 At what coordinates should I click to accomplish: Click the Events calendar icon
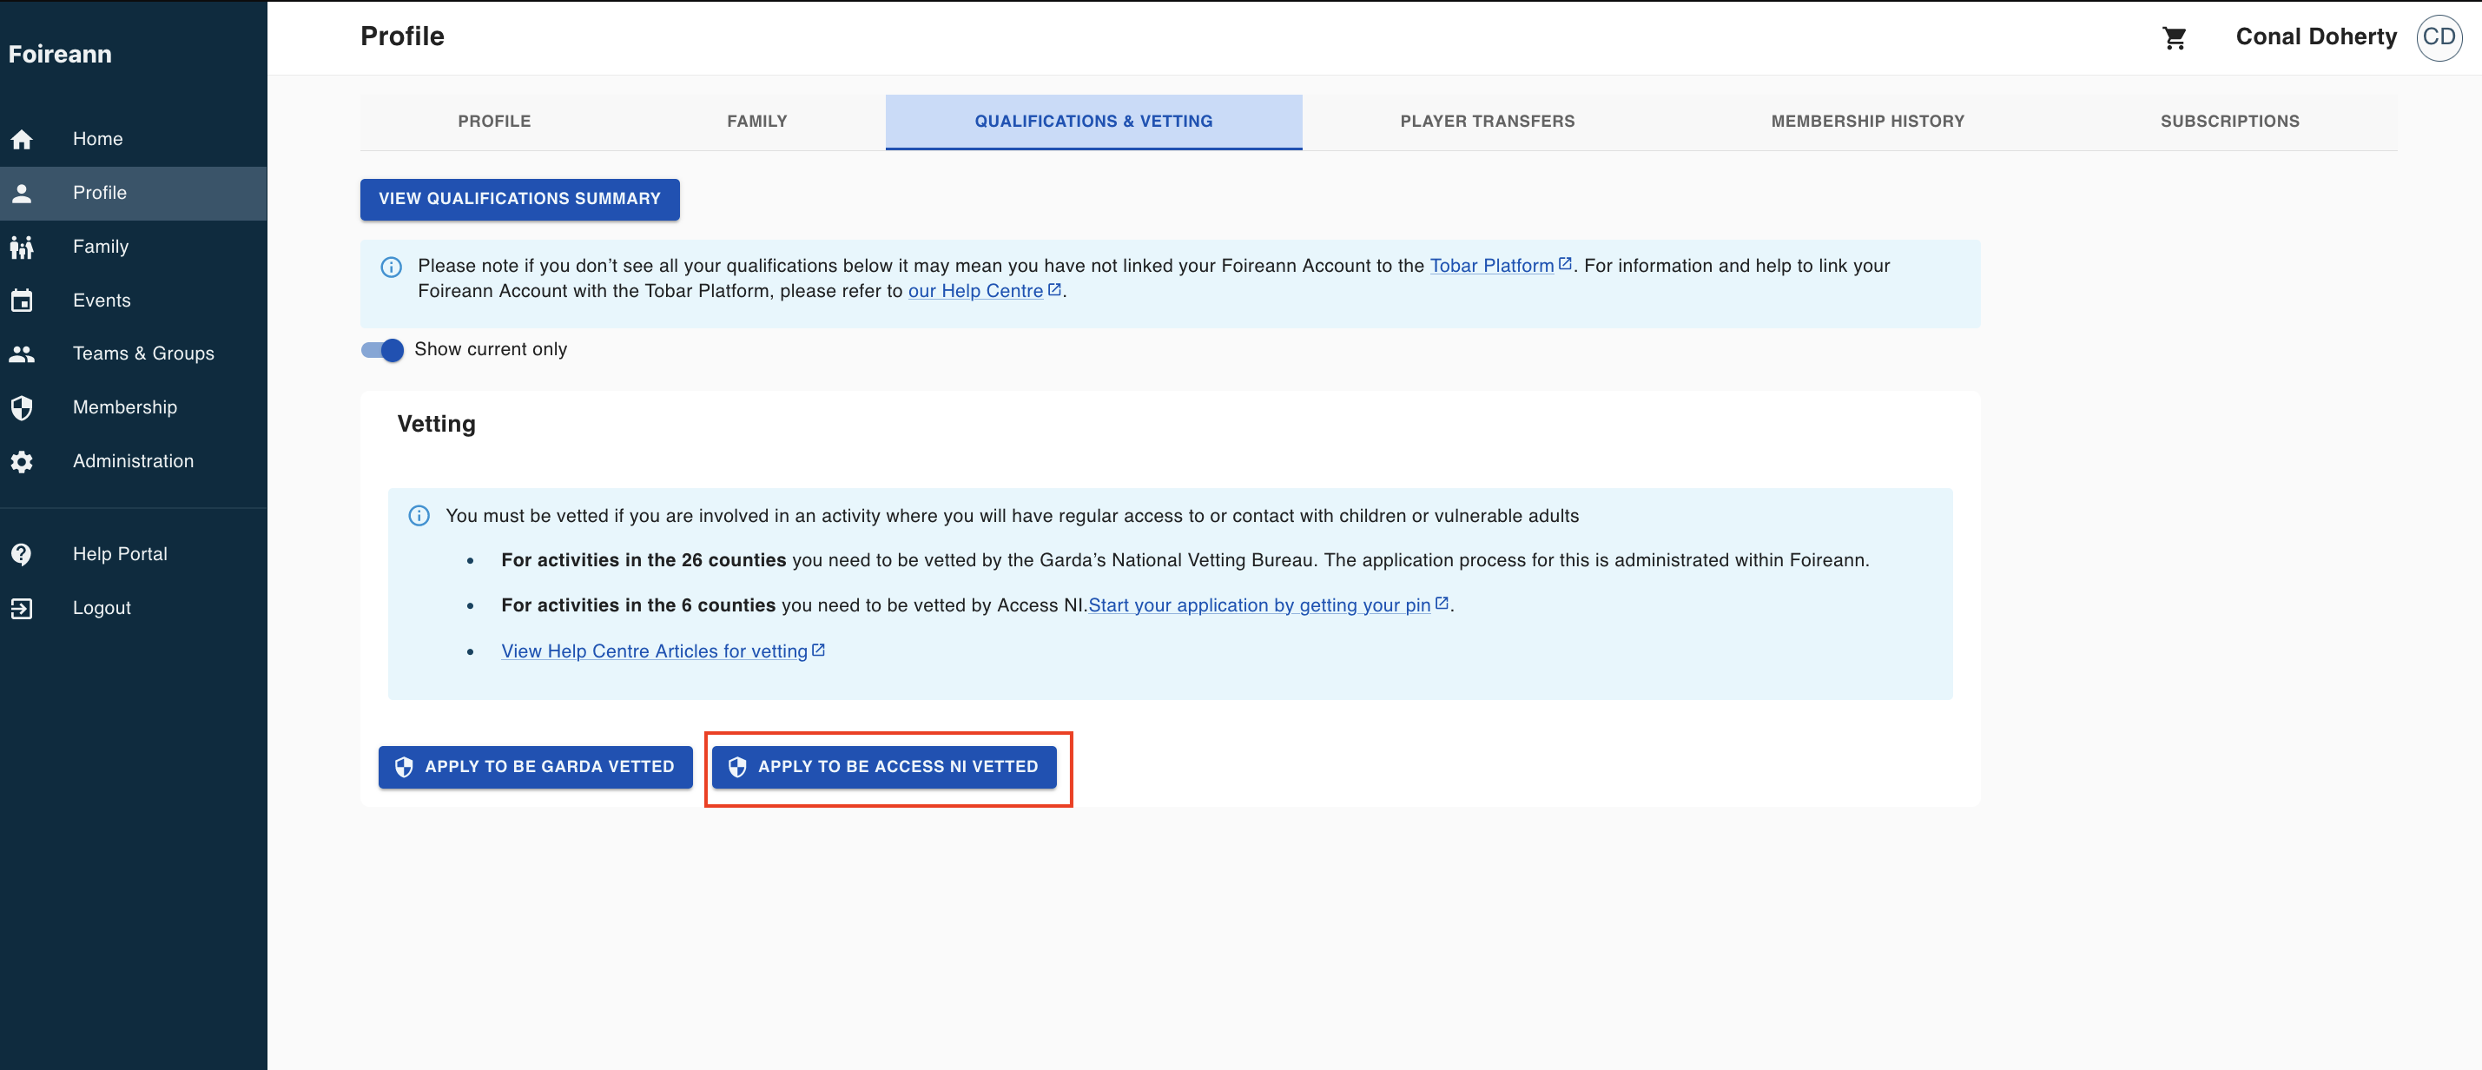tap(23, 301)
